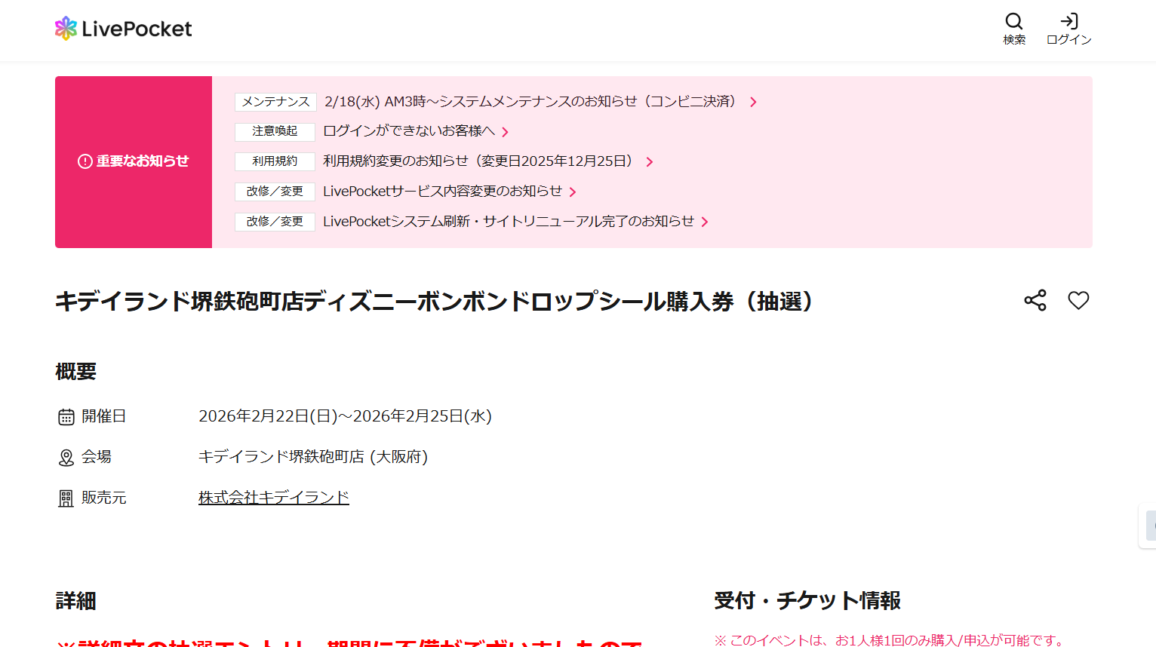1156x647 pixels.
Task: Click the location pin icon next to 会場
Action: (66, 458)
